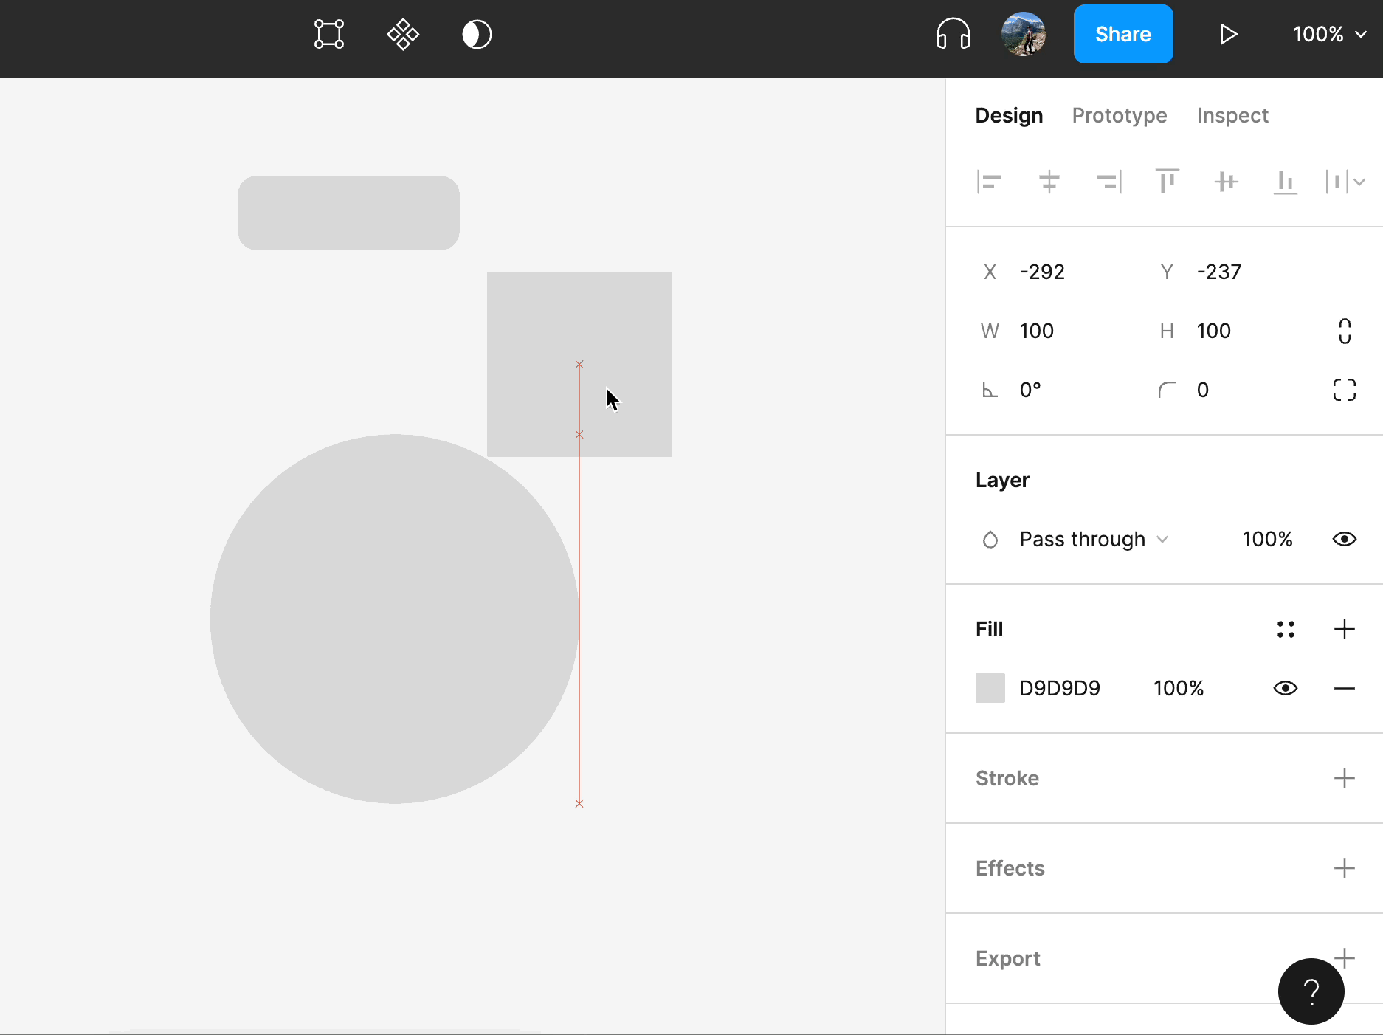Click the use as mask icon
Viewport: 1383px width, 1035px height.
pos(477,34)
